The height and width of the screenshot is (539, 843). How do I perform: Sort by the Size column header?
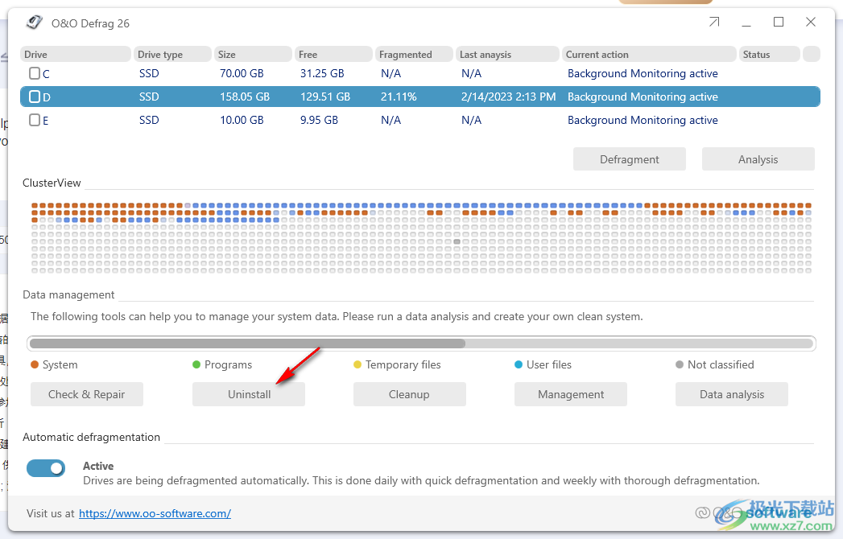pos(253,54)
